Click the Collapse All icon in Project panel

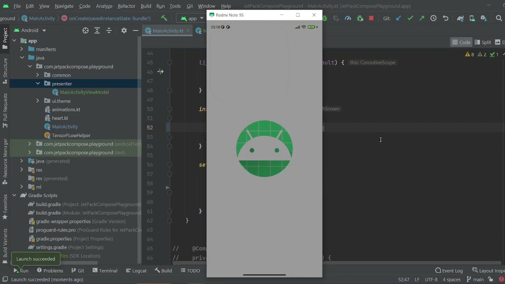[x=109, y=30]
